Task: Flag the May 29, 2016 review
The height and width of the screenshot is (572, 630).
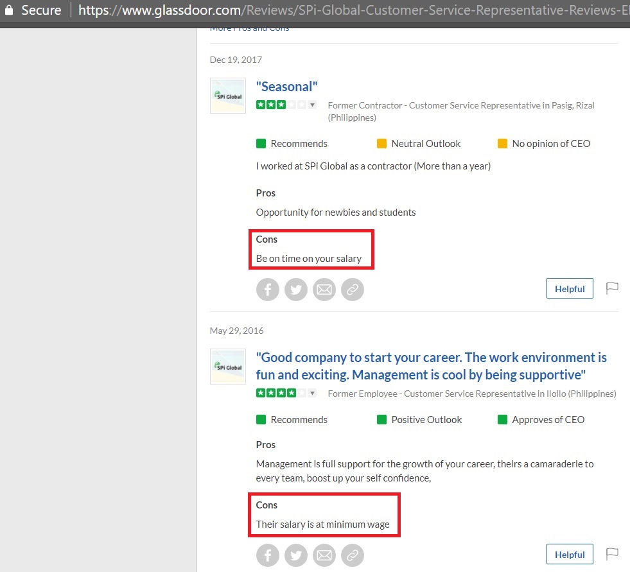Action: click(x=612, y=554)
